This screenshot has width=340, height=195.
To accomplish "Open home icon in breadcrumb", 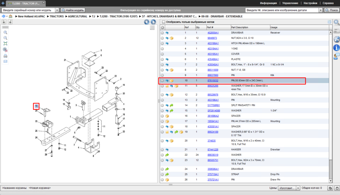I will pos(11,16).
